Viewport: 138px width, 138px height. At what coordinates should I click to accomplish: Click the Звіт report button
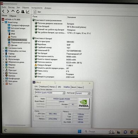click(x=37, y=12)
